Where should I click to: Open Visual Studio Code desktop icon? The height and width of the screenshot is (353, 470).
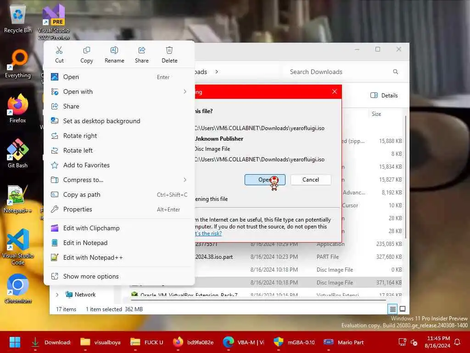point(18,247)
